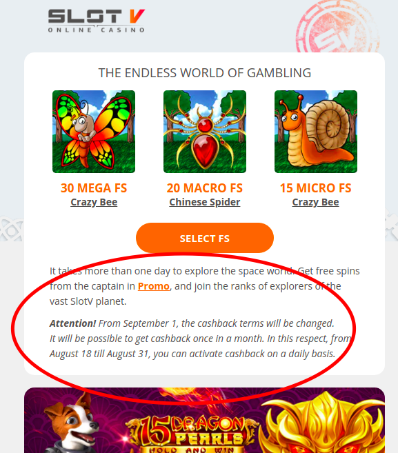
Task: Click the bold Attention! notice text
Action: [x=72, y=323]
